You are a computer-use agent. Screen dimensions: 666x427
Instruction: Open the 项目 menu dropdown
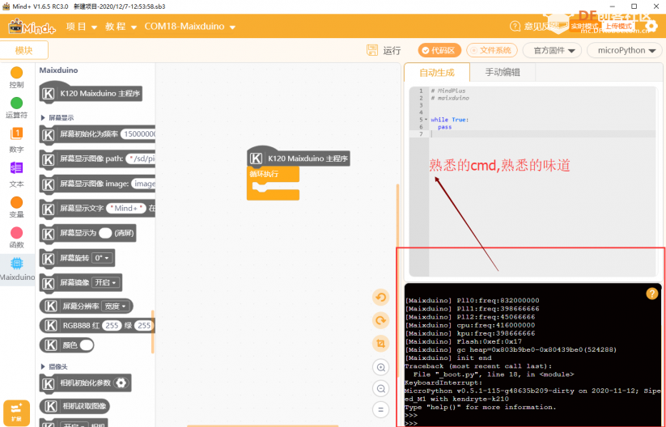pyautogui.click(x=82, y=27)
